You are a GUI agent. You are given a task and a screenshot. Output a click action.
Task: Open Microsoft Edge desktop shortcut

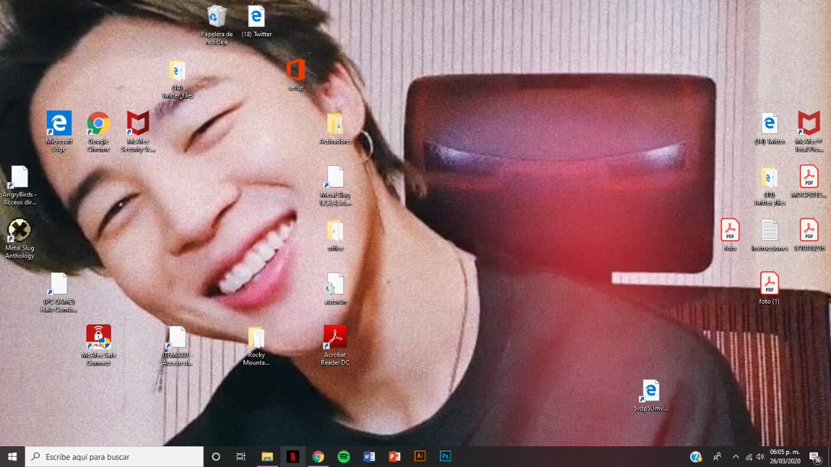pyautogui.click(x=59, y=123)
